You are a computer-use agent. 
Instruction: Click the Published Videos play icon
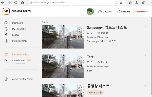6,55
